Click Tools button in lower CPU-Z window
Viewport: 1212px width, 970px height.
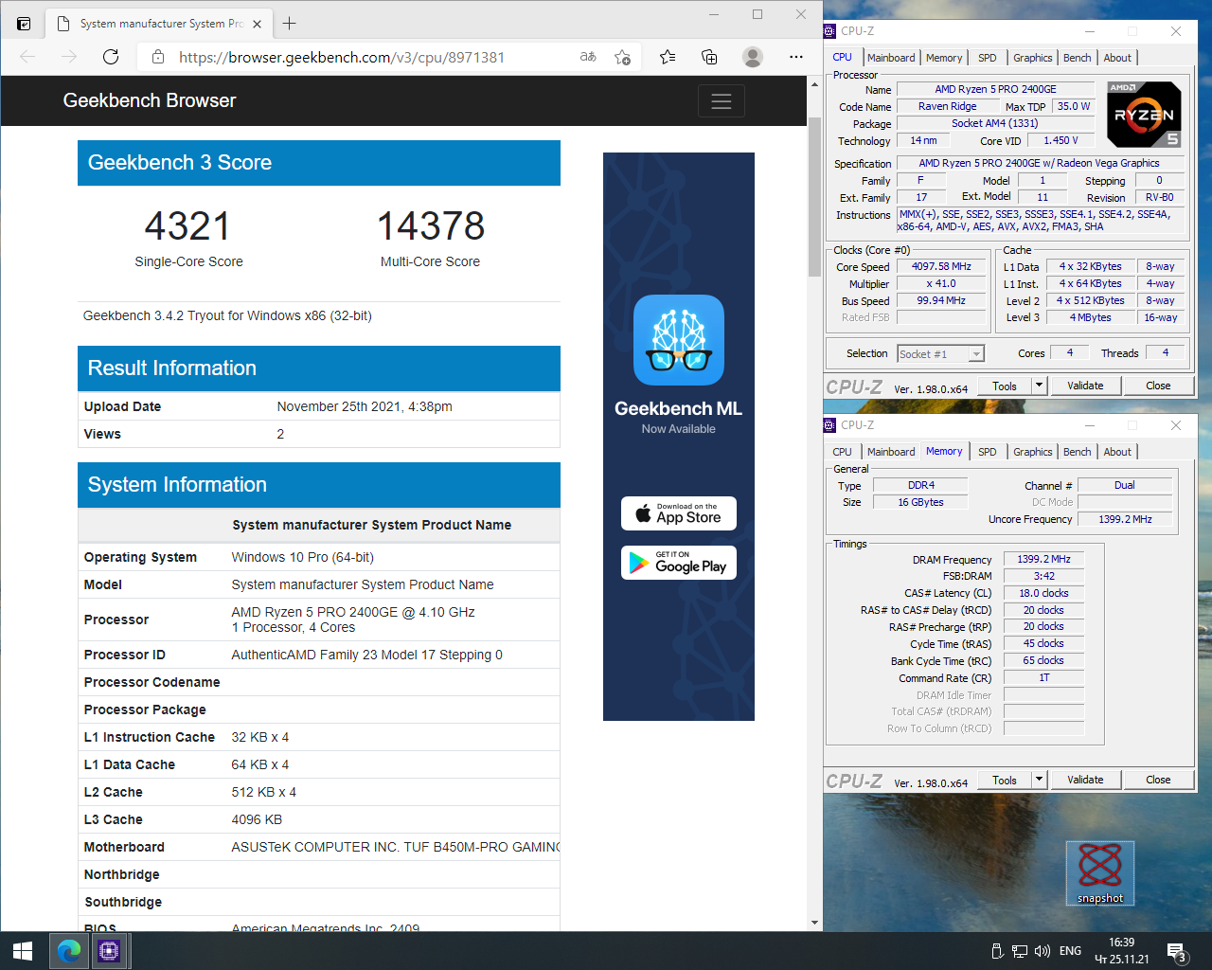click(x=1005, y=780)
